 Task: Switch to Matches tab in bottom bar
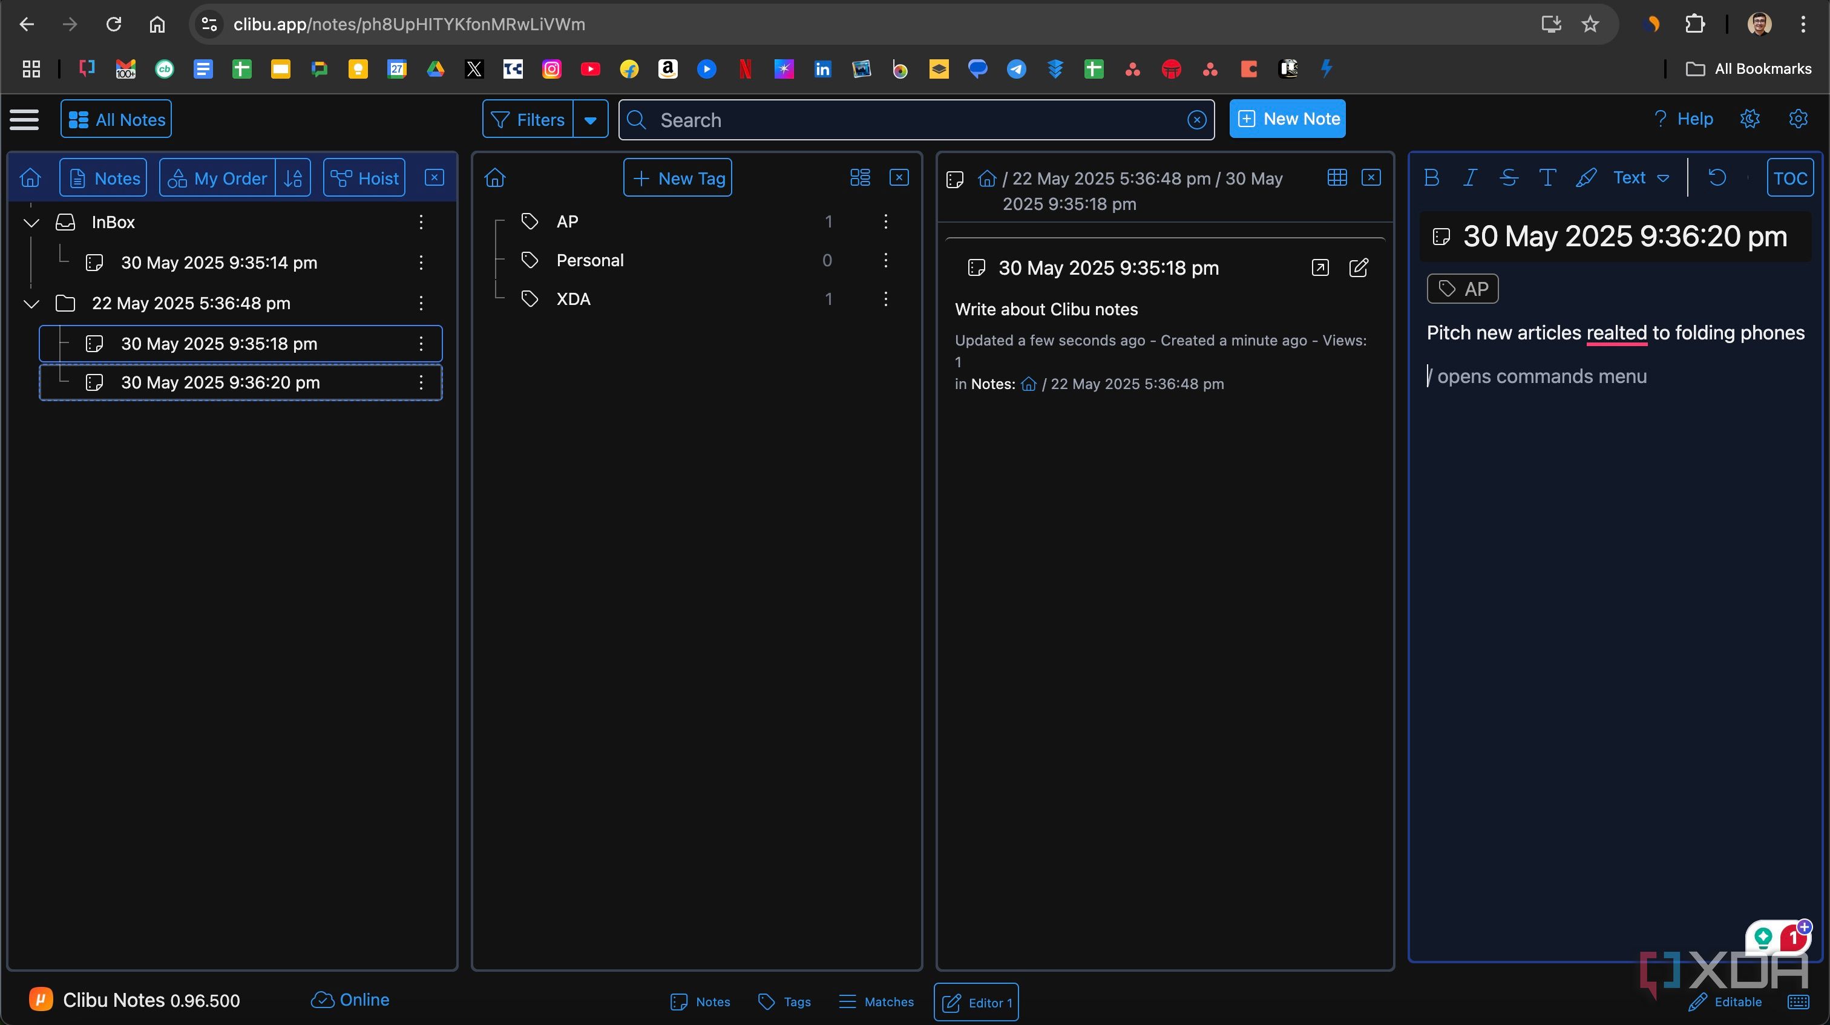876,1001
